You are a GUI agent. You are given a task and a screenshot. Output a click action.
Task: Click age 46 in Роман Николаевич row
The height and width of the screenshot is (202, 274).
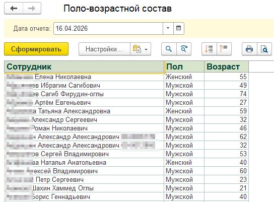[x=243, y=128]
